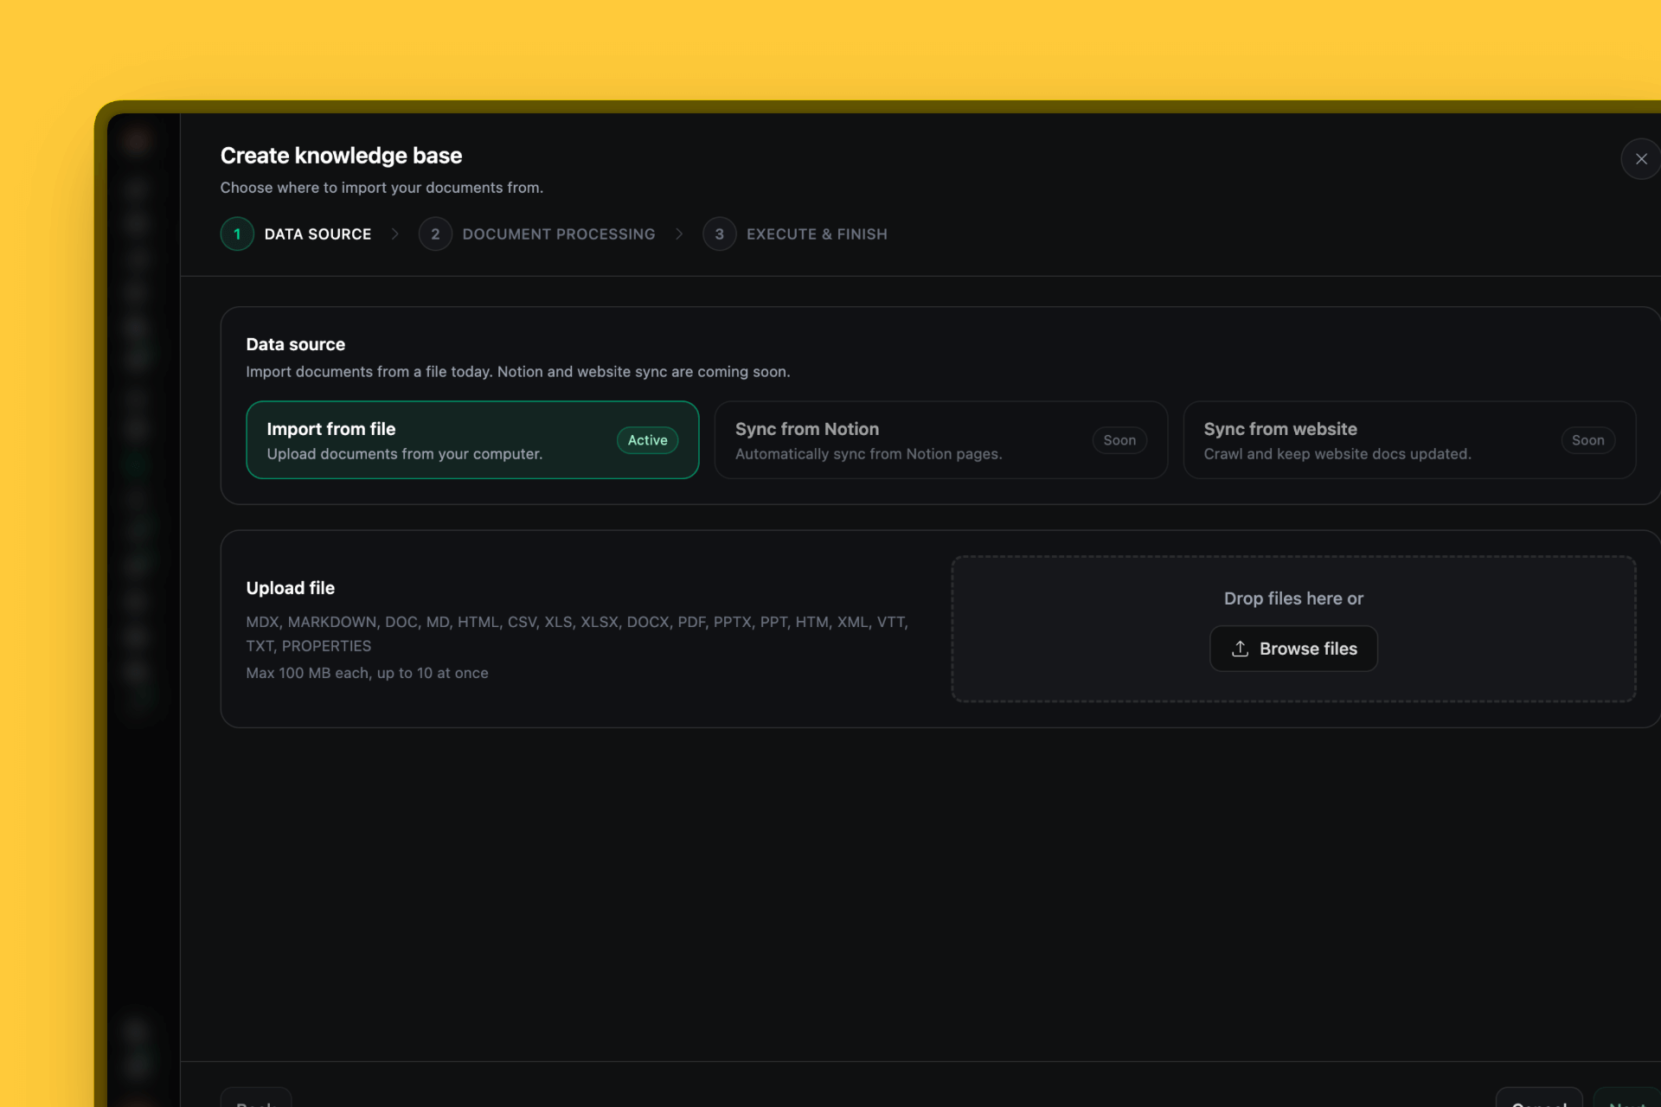The width and height of the screenshot is (1661, 1107).
Task: Click the chevron before EXECUTE & FINISH
Action: pyautogui.click(x=679, y=234)
